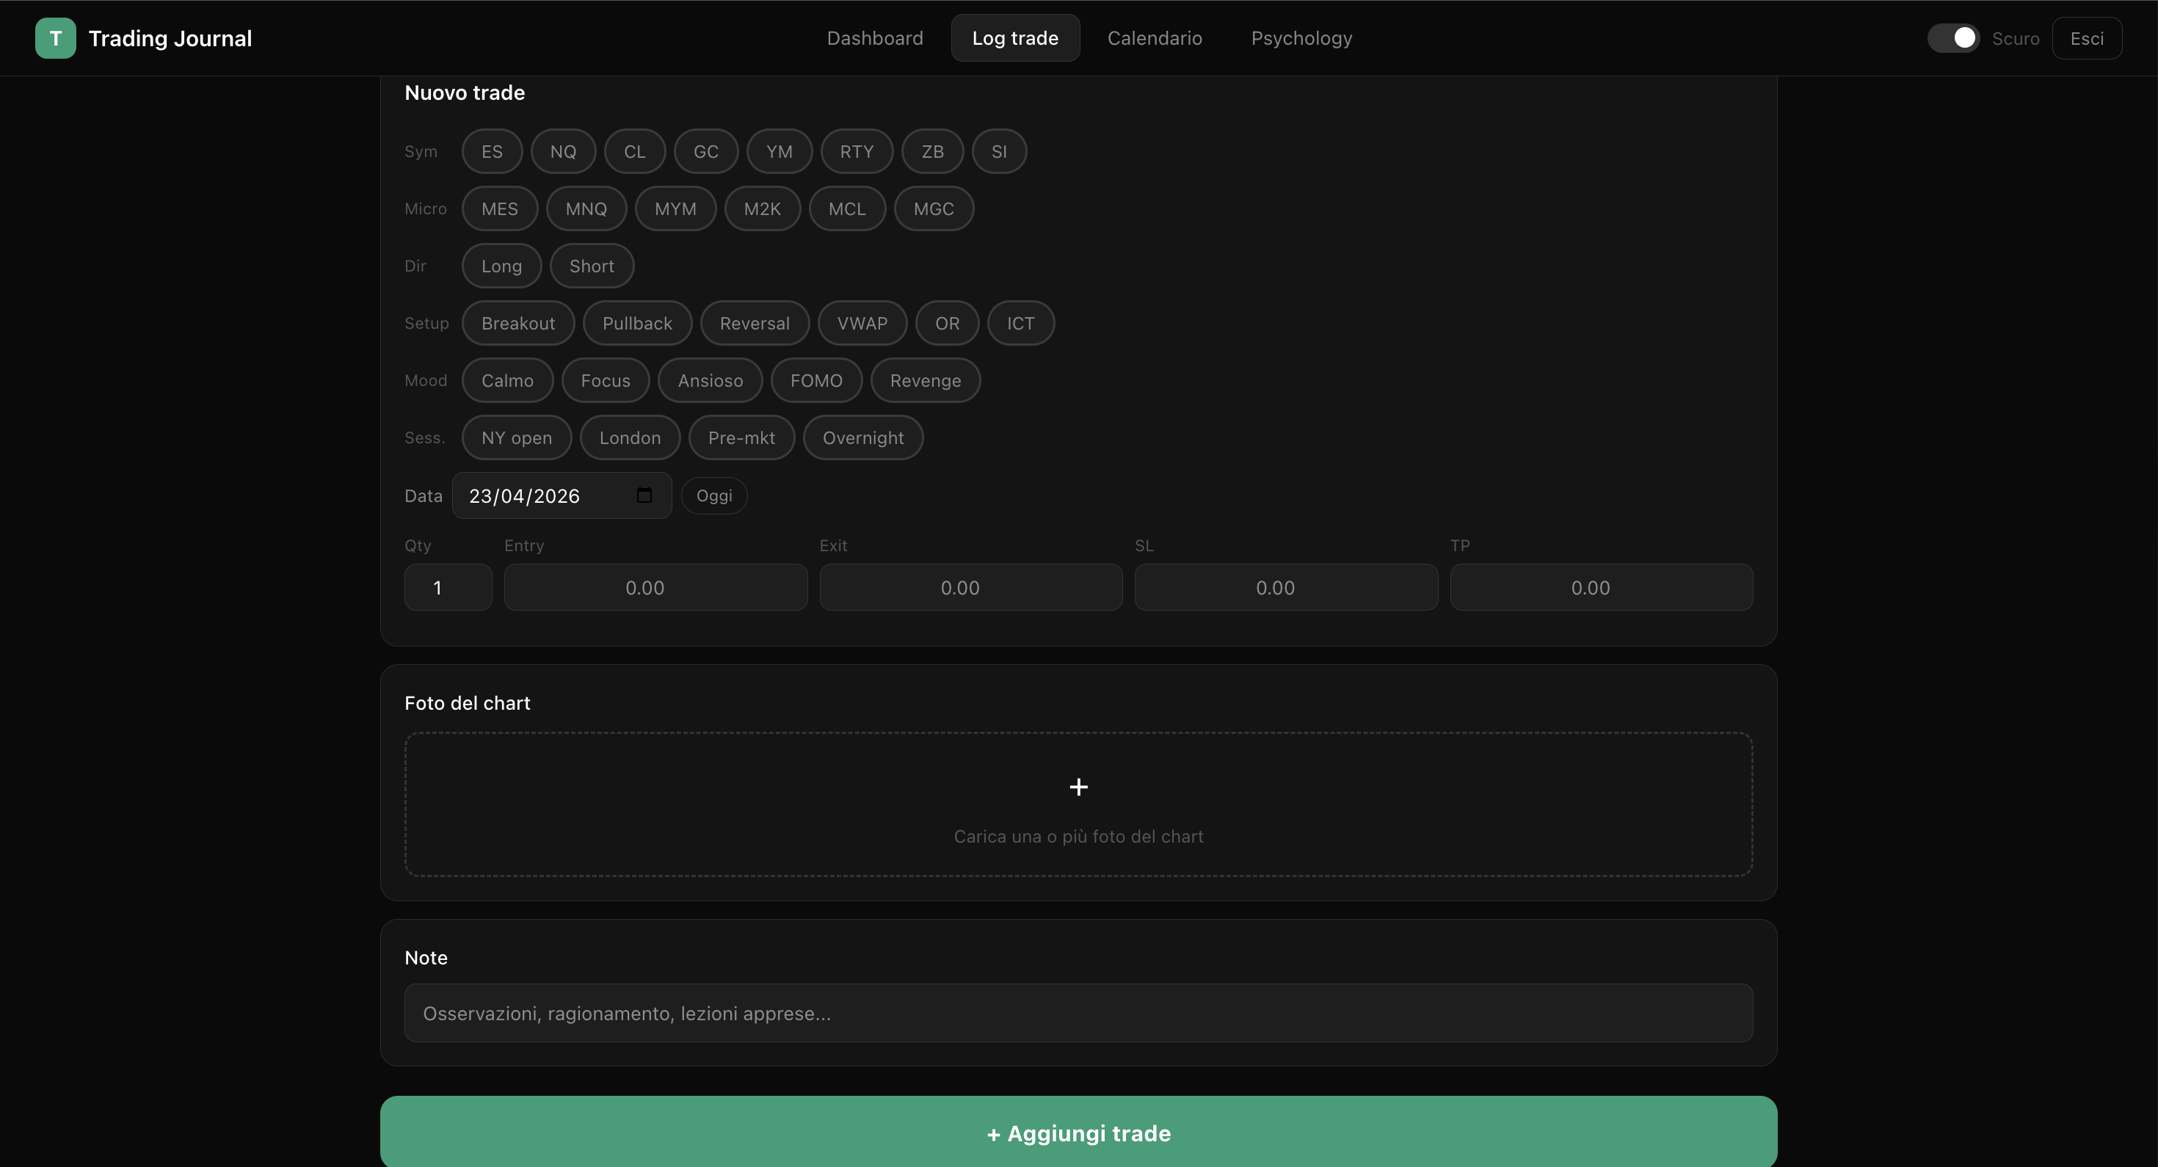2158x1167 pixels.
Task: Open the Calendario tab
Action: point(1155,37)
